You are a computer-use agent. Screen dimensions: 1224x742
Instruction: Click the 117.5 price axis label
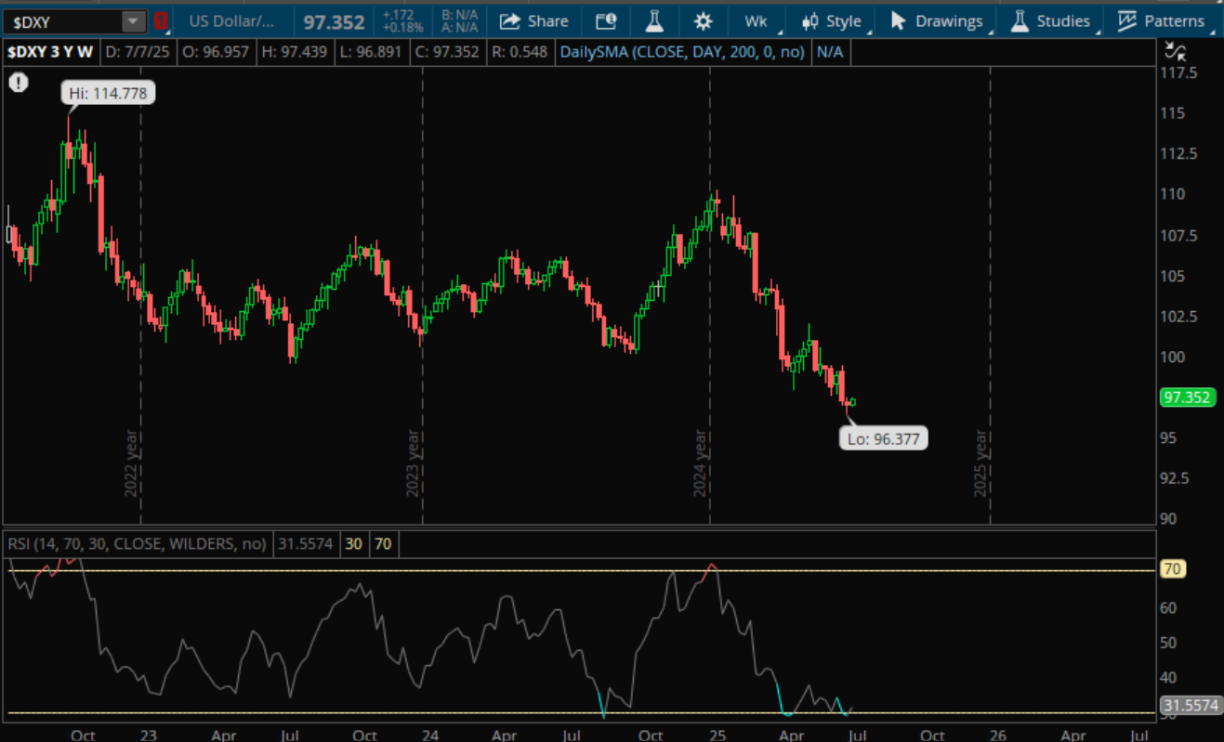(1179, 72)
